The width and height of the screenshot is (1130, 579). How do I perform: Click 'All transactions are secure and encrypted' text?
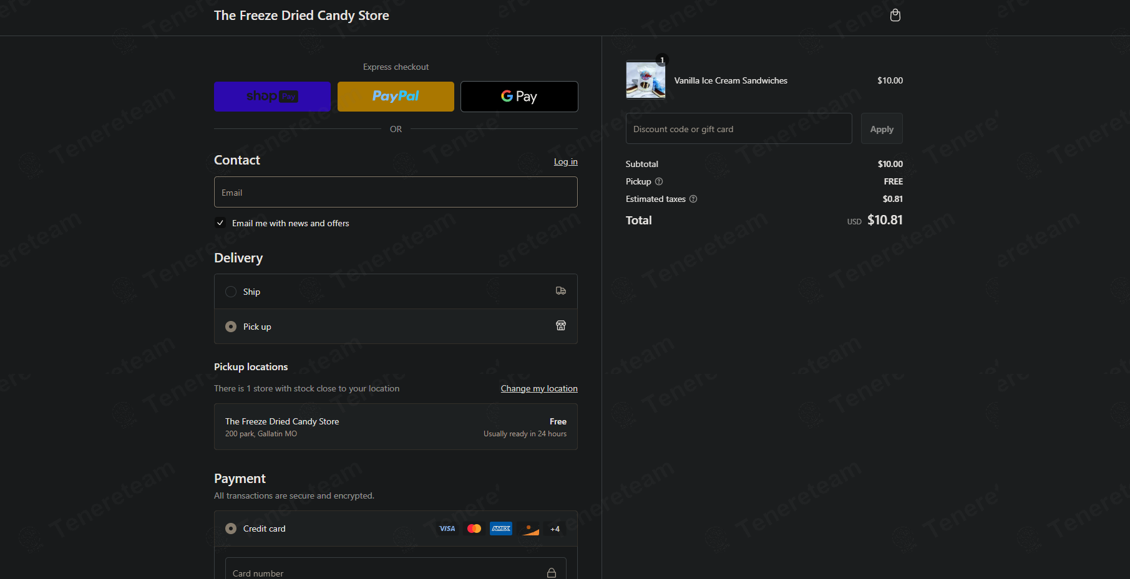point(294,495)
